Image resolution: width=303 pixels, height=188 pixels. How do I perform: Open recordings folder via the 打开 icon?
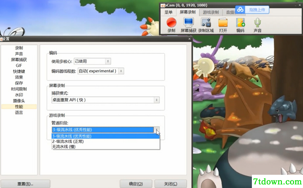click(223, 25)
